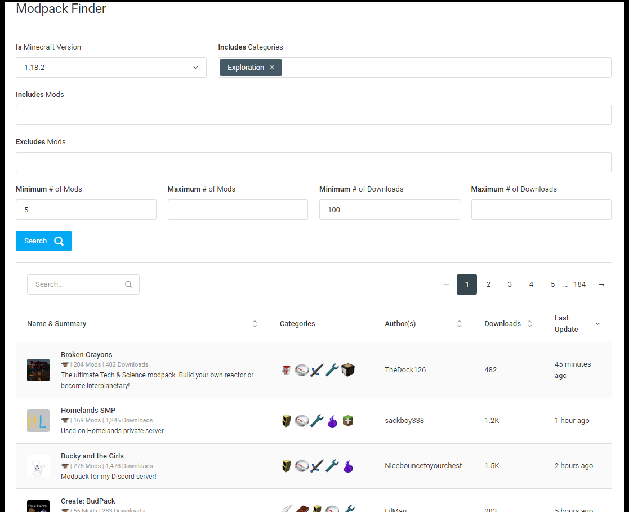Click the wrench Tech icon in Broken Crayons row
Viewport: 629px width, 512px height.
[332, 370]
